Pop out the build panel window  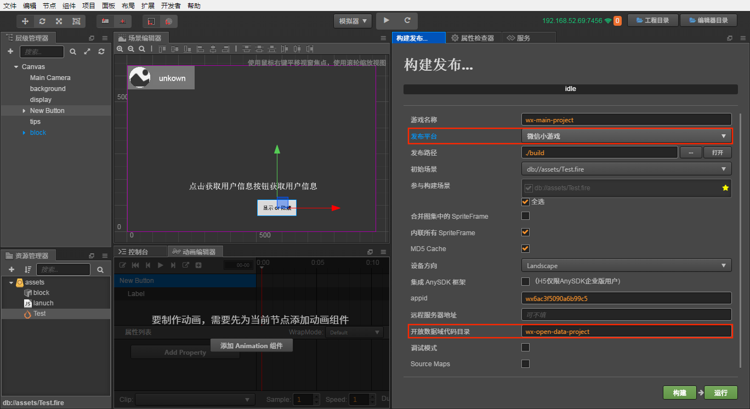[x=730, y=38]
